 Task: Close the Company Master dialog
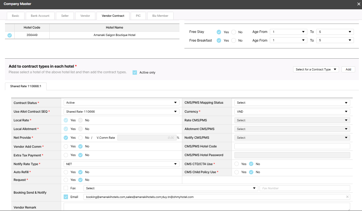pyautogui.click(x=359, y=4)
